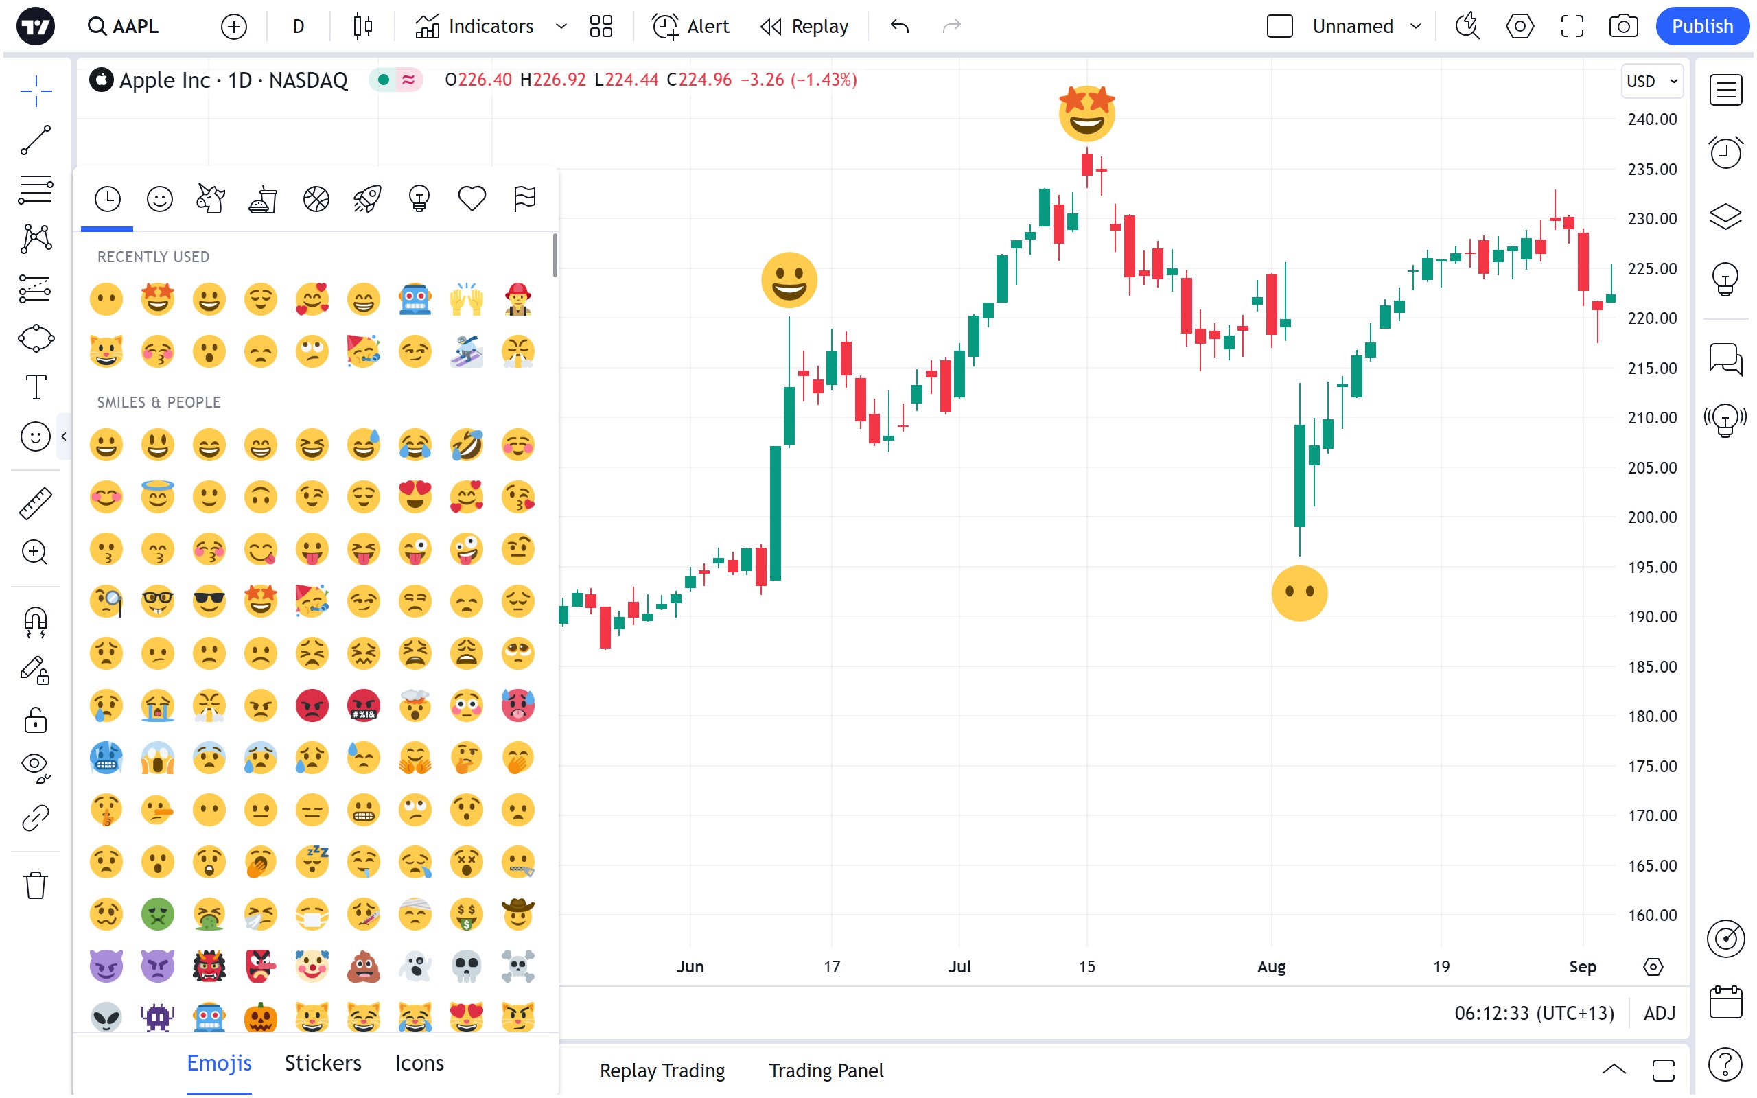
Task: Click the Alert button
Action: coord(690,27)
